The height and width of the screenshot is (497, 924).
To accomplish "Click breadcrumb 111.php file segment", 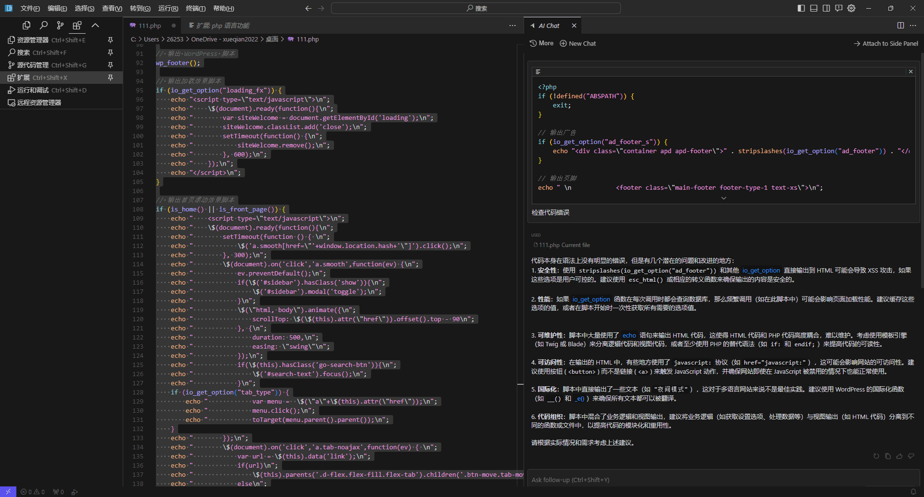I will click(303, 39).
